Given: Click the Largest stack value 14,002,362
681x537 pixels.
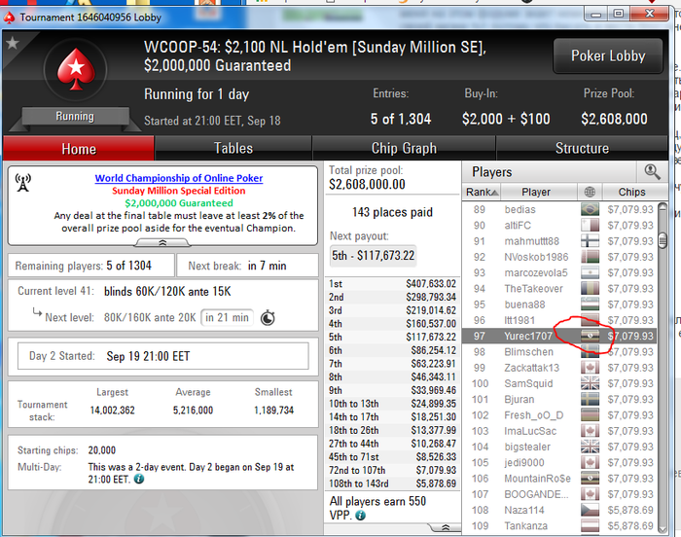Looking at the screenshot, I should [x=113, y=411].
